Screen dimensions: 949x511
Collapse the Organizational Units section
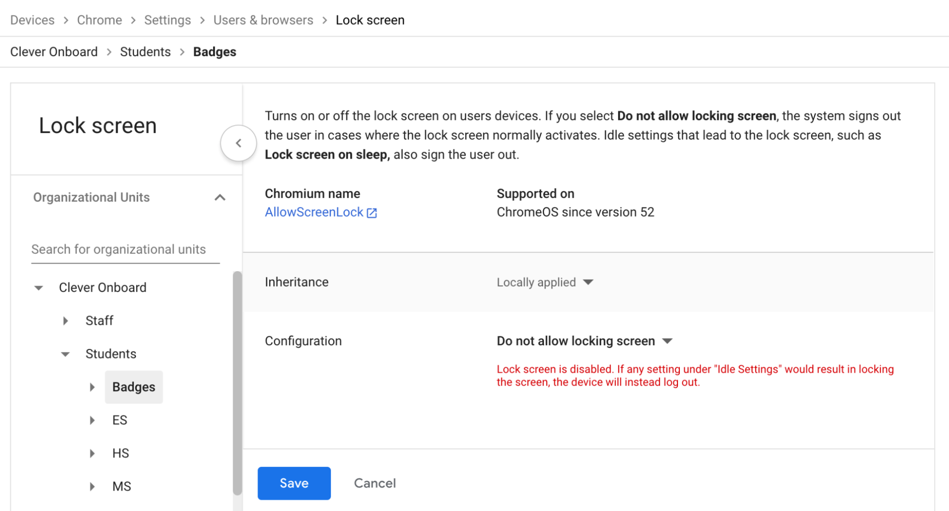click(219, 198)
